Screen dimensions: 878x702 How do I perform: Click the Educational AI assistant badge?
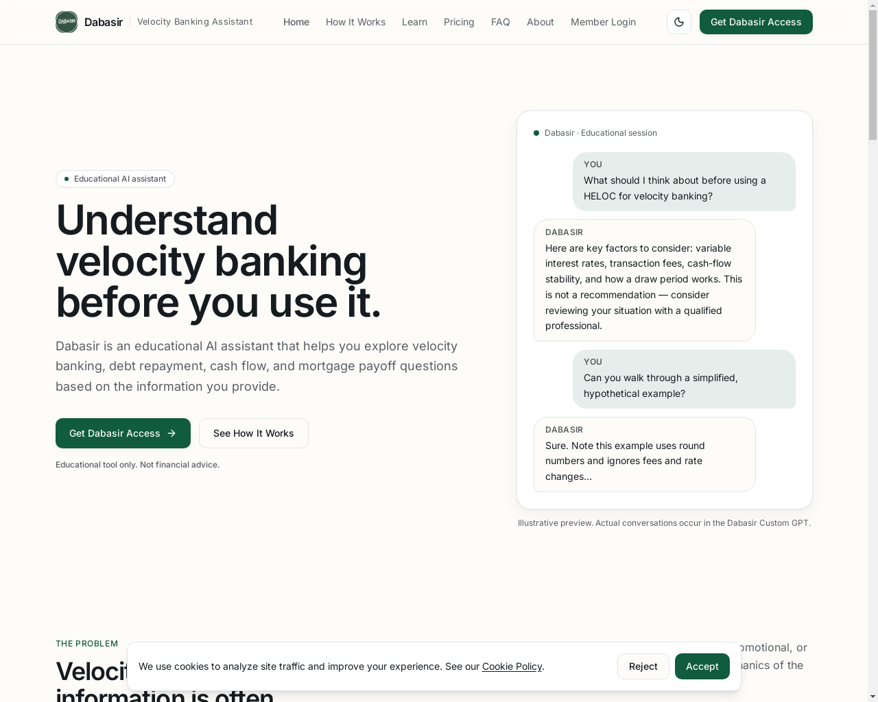[115, 179]
